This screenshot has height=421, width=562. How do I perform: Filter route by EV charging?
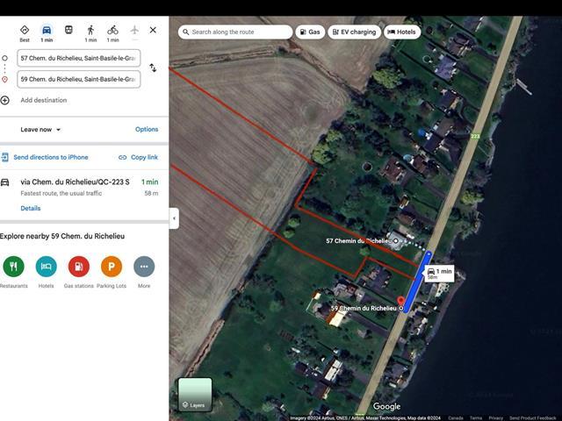point(355,32)
